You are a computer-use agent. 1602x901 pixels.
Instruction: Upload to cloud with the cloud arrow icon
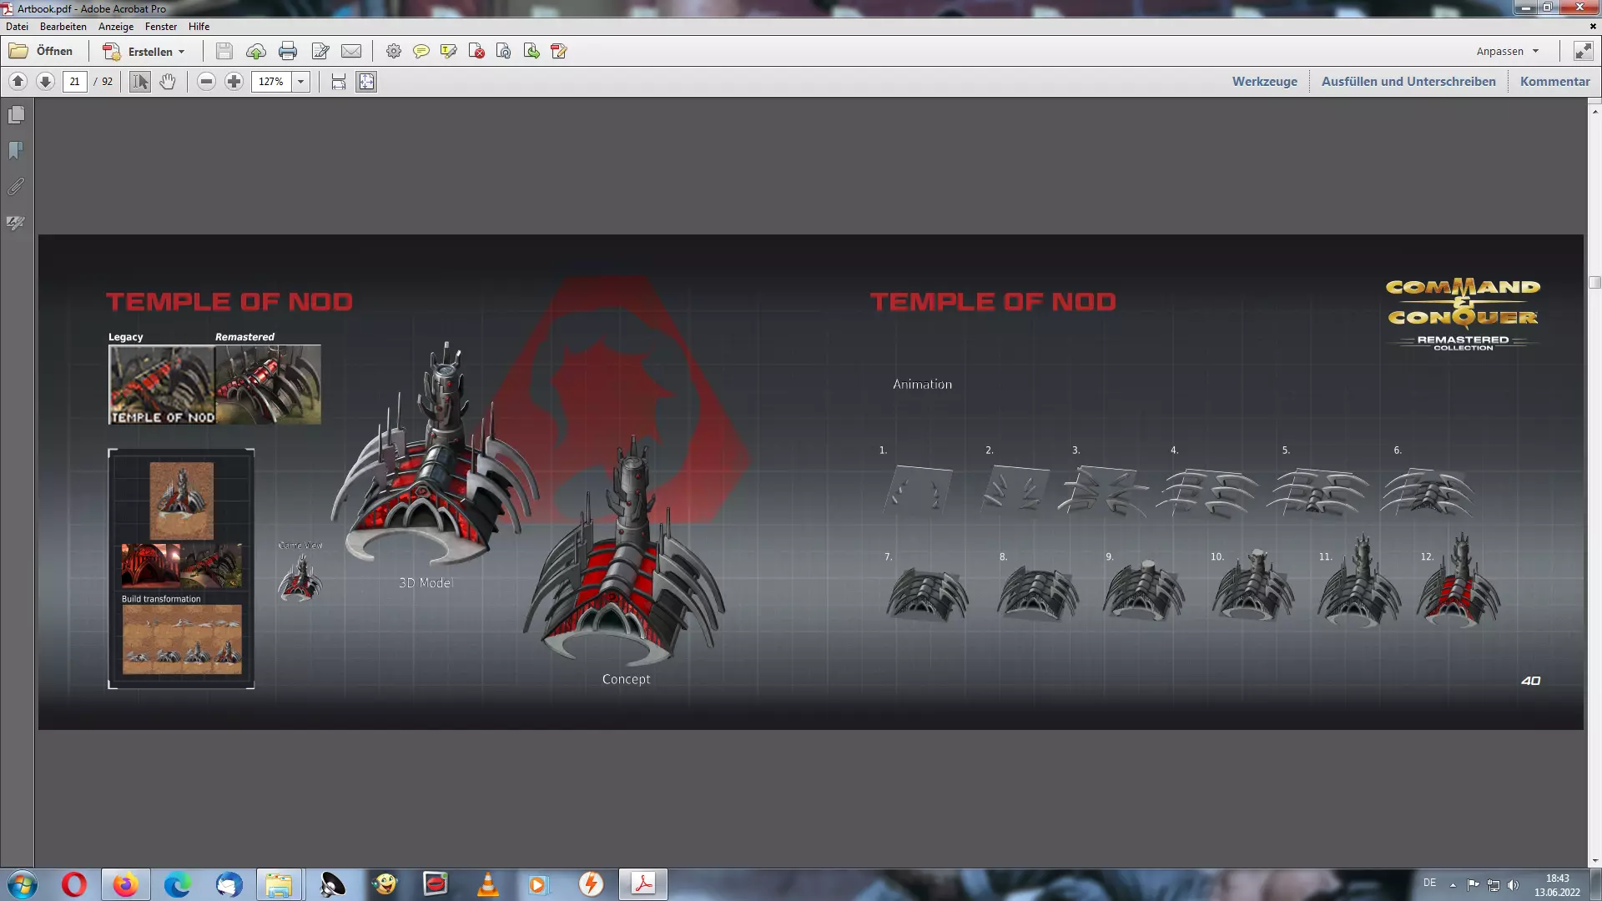pos(256,52)
